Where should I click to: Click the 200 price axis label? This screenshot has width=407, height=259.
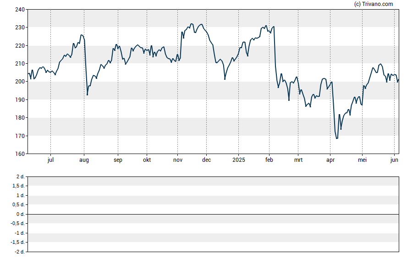click(20, 82)
